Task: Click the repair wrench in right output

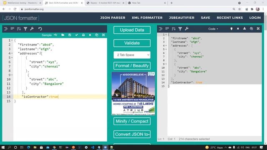Action: pyautogui.click(x=186, y=29)
